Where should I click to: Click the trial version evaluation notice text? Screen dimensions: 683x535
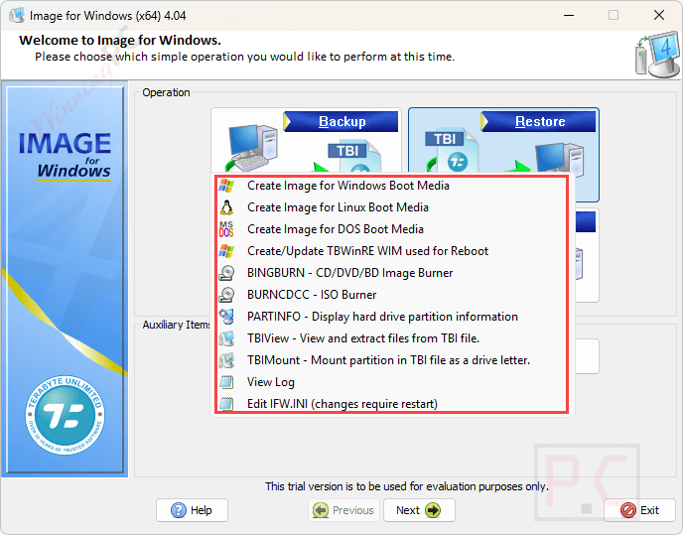click(407, 486)
